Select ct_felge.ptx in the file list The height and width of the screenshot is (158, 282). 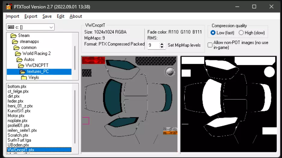click(18, 91)
